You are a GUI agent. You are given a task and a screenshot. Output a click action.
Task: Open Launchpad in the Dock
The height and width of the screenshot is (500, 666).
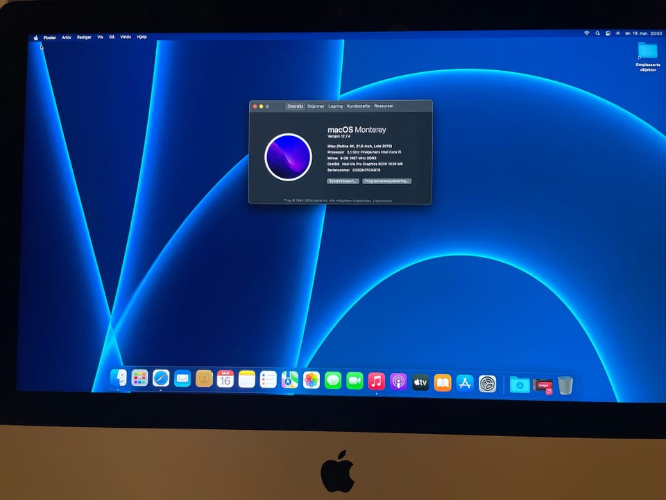139,378
